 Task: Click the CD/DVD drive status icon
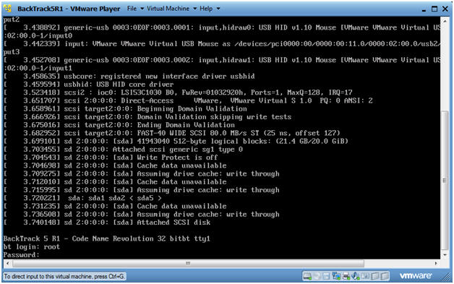click(317, 276)
